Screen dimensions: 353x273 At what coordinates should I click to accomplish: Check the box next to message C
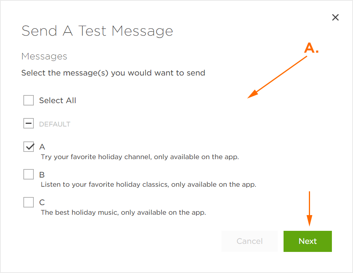coord(29,202)
